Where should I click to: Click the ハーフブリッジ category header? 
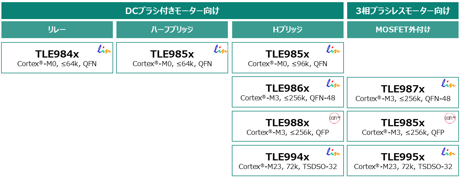click(x=172, y=29)
